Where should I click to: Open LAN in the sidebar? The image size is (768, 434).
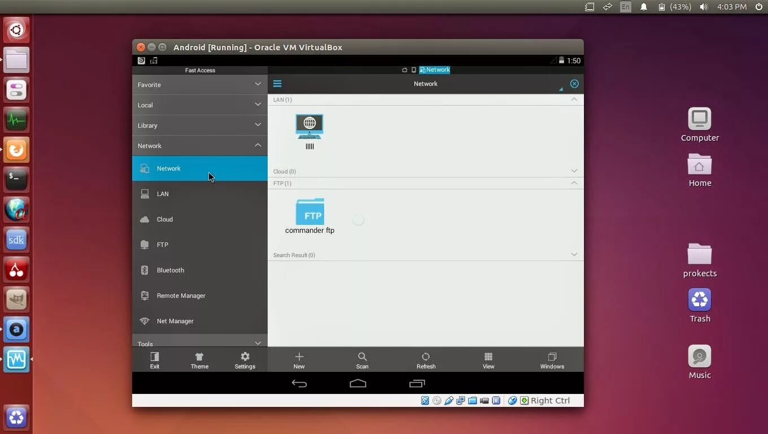(x=200, y=194)
